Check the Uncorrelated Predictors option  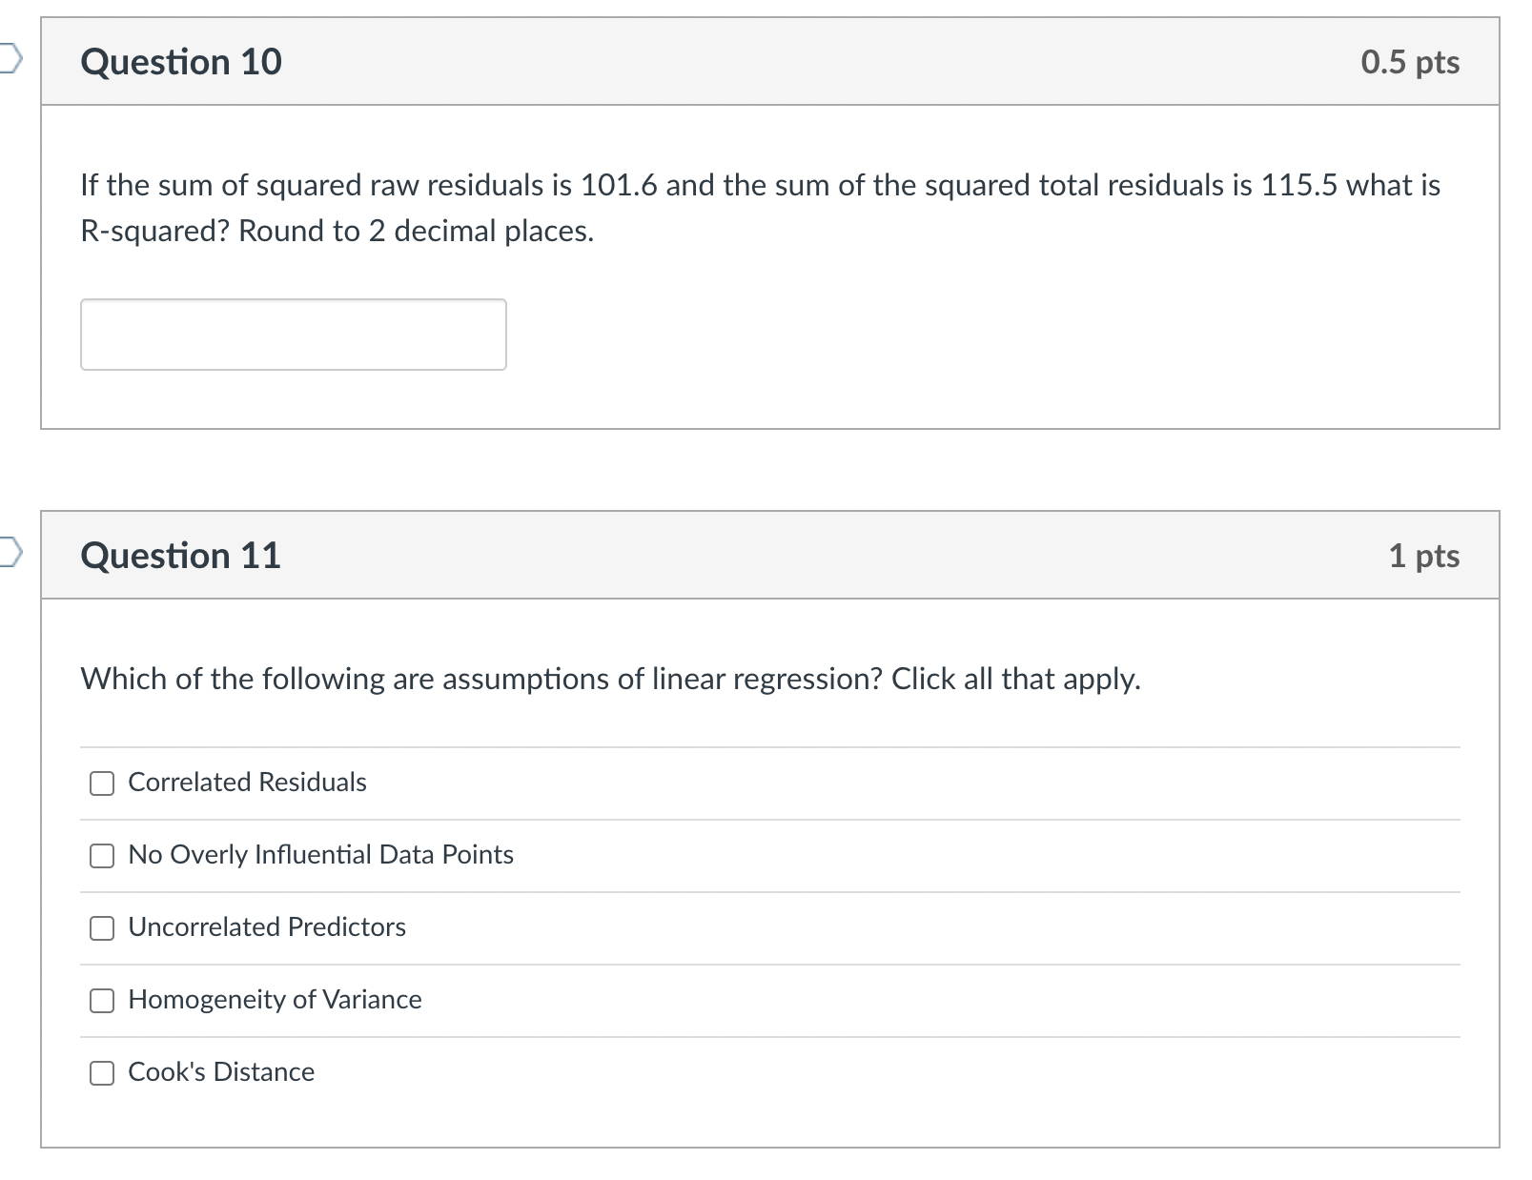[x=101, y=928]
